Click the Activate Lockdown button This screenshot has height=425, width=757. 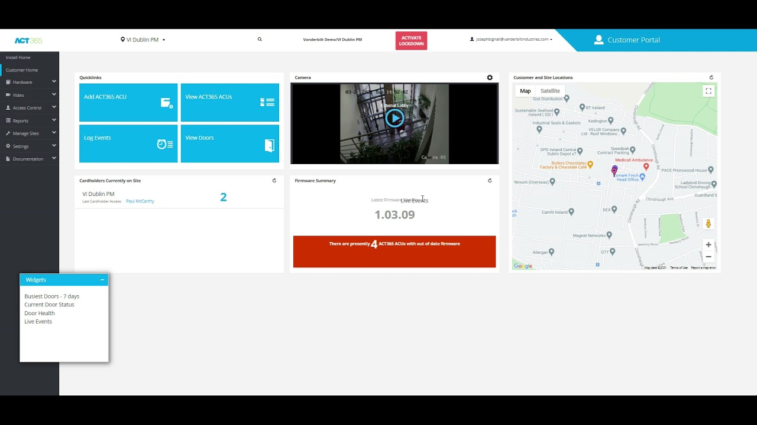(x=411, y=41)
